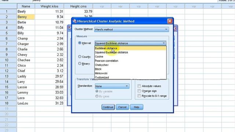
Task: Check Rescale to 0-1 range
Action: (x=139, y=96)
